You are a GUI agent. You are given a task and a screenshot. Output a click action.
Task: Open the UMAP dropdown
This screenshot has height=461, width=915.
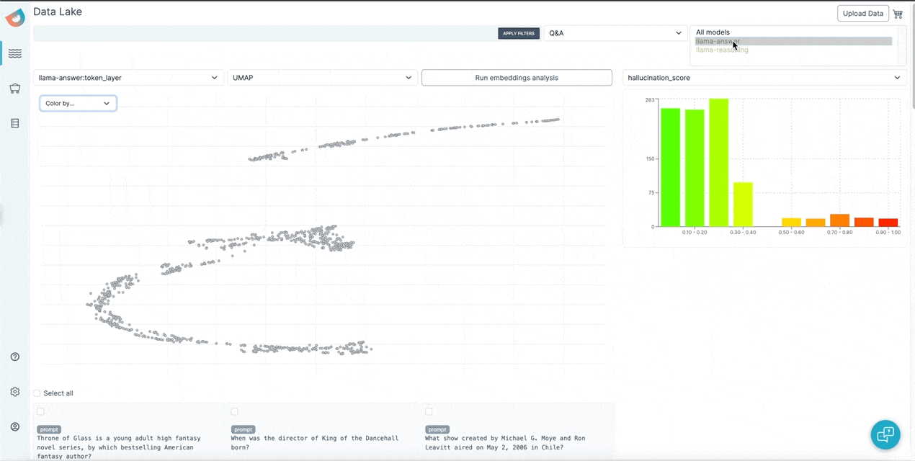click(322, 78)
